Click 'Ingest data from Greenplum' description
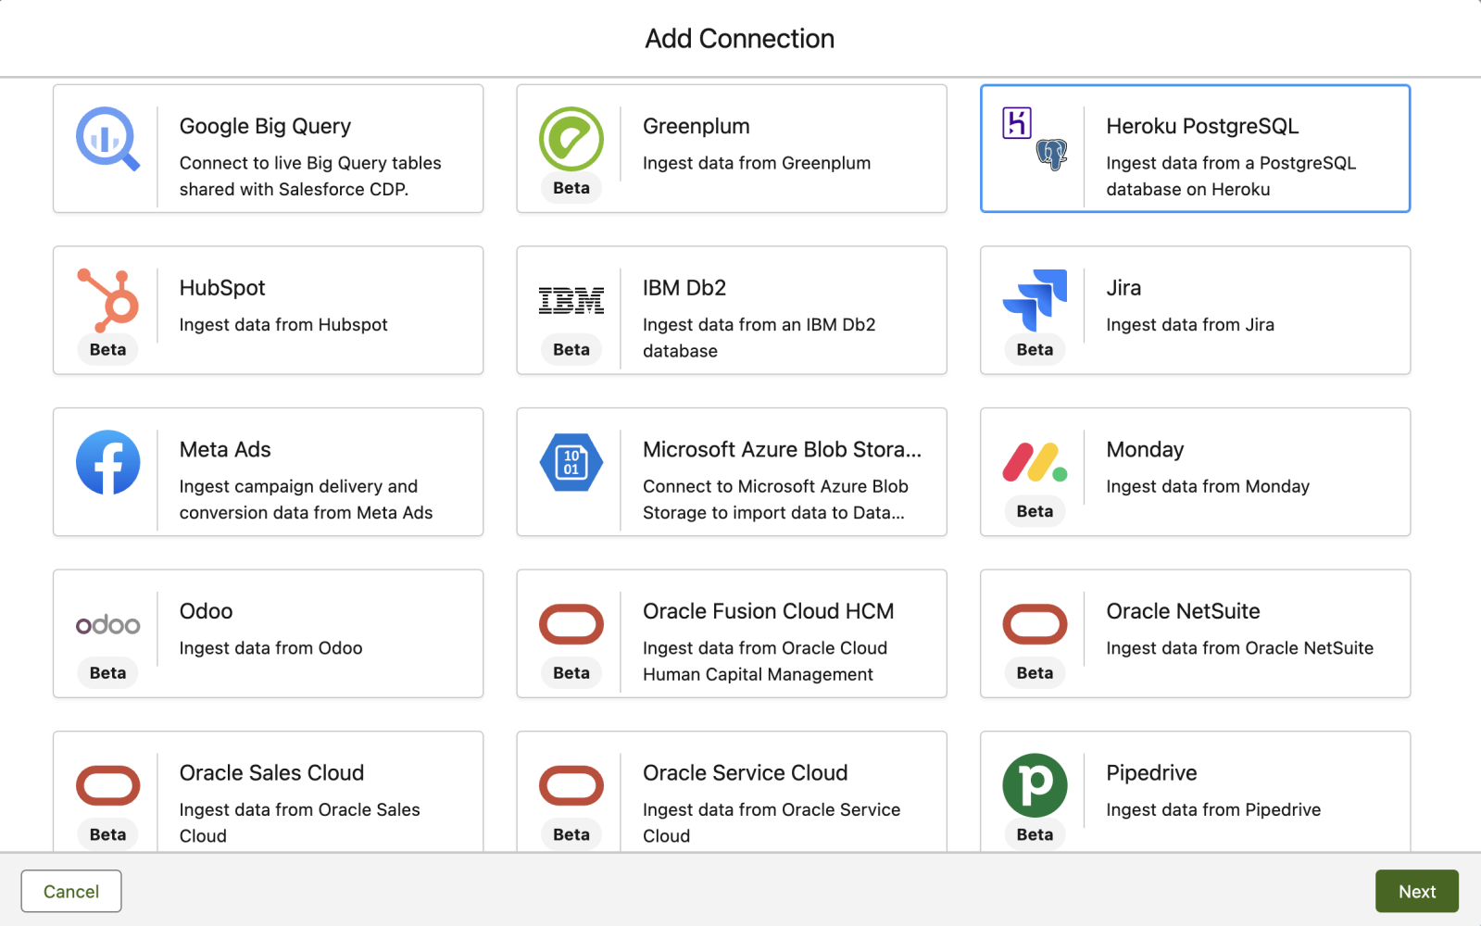Viewport: 1481px width, 926px height. 757,163
